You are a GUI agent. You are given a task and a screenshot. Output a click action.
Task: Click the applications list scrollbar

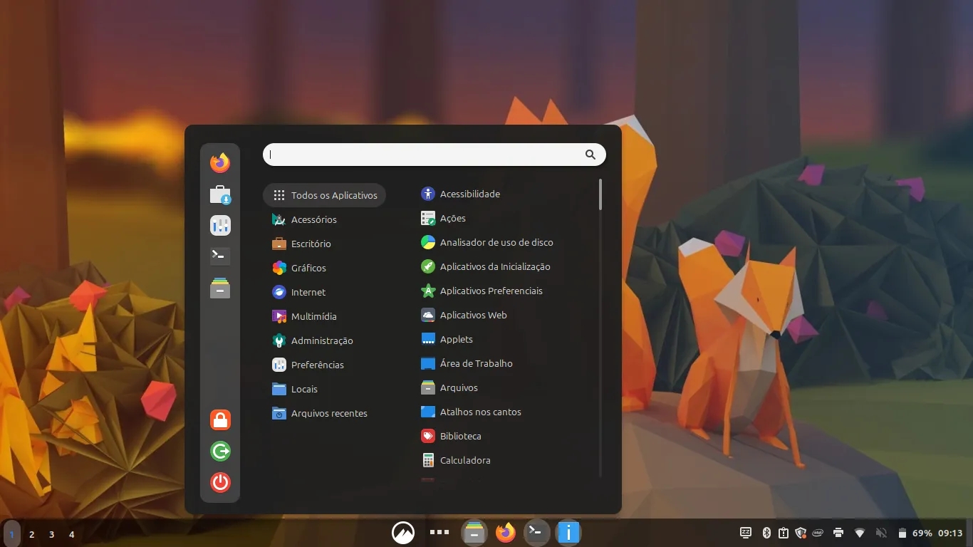[x=600, y=194]
